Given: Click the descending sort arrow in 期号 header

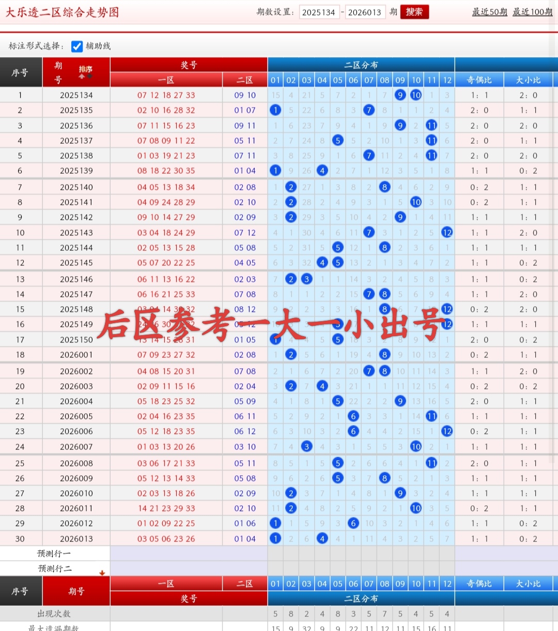Looking at the screenshot, I should (x=89, y=77).
